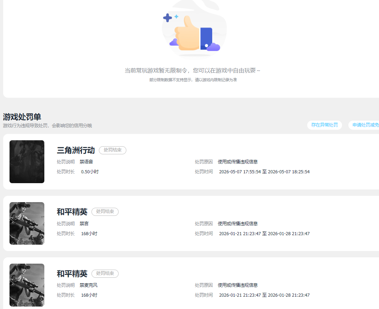Select the 和平精英 title in the 禁麦克风 record
This screenshot has width=379, height=309.
[72, 274]
